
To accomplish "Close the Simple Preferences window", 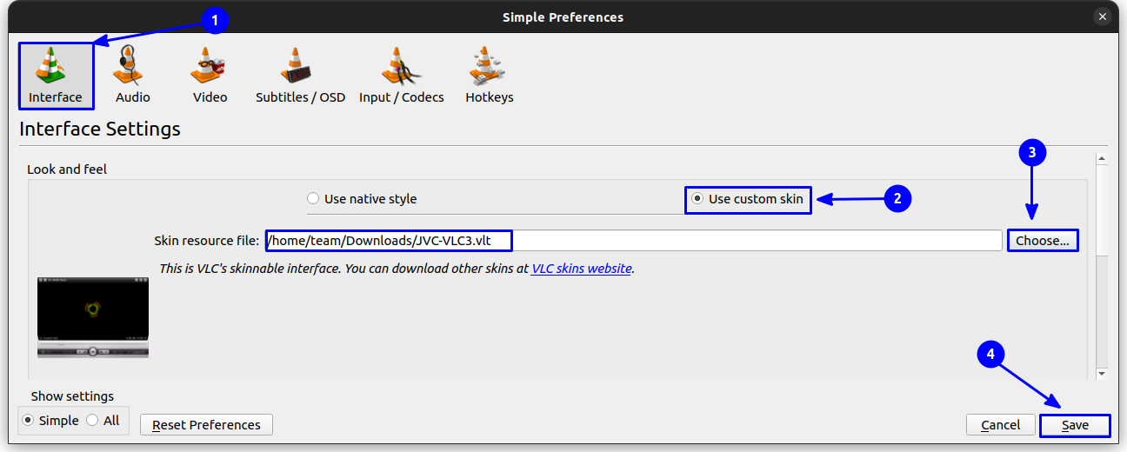I will coord(1103,17).
